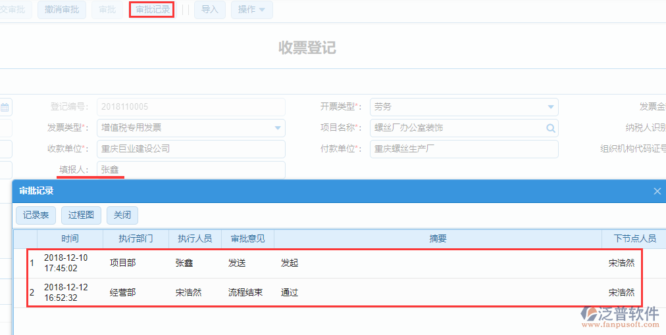Click the search icon in 项目名称 field
Screen dimensions: 666x335
tap(550, 128)
